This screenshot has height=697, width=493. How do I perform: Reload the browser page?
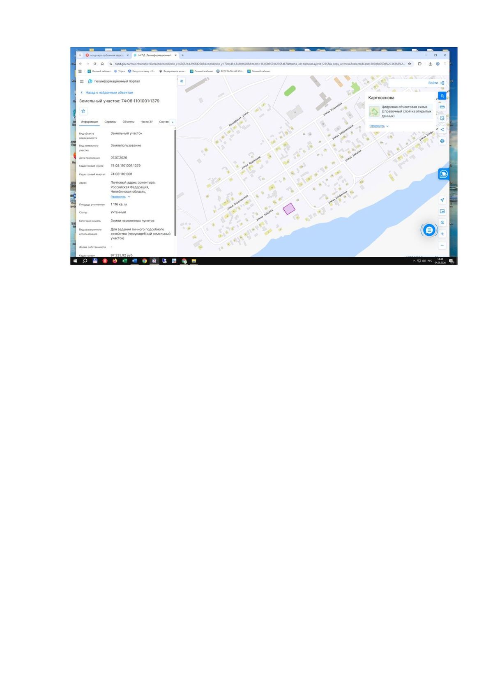(x=95, y=64)
